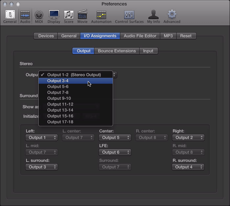This screenshot has width=230, height=206.
Task: Open the MP3 tab
Action: (168, 36)
